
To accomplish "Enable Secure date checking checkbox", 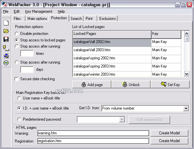I will [16, 79].
